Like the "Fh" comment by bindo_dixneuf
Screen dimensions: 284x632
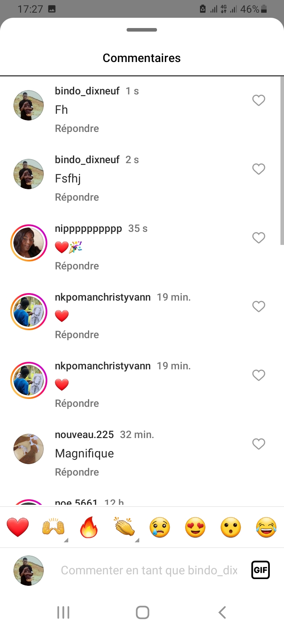pos(259,100)
